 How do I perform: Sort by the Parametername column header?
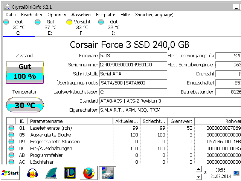[70, 121]
